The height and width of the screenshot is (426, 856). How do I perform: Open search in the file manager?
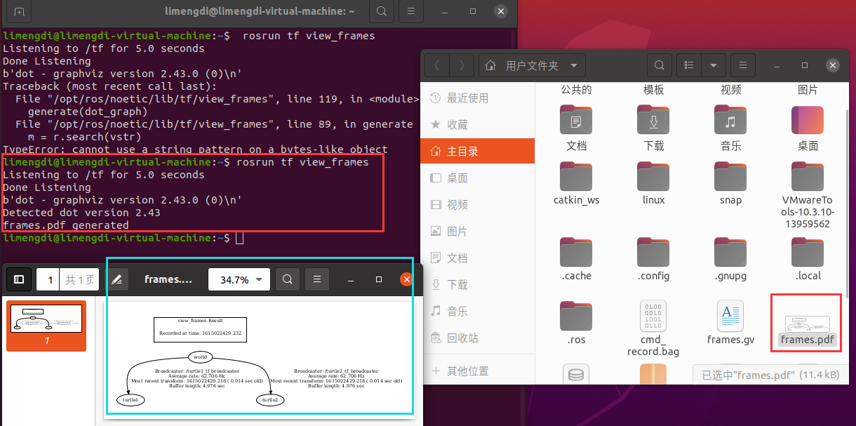tap(659, 65)
